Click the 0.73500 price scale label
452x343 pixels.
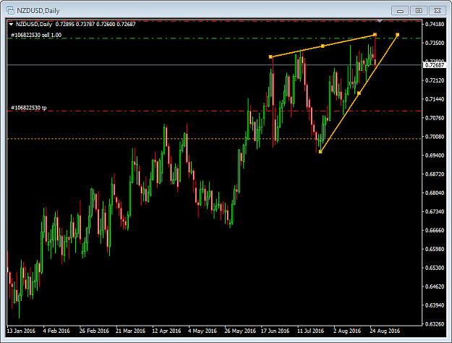pyautogui.click(x=435, y=43)
